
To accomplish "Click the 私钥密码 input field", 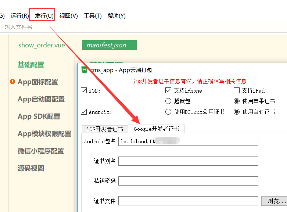I will 188,181.
